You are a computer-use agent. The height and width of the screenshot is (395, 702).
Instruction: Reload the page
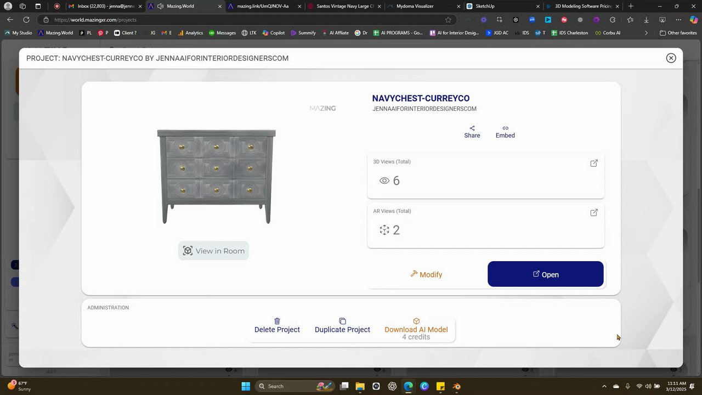tap(26, 20)
